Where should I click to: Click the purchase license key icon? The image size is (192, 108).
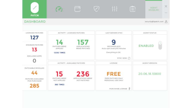(129, 89)
